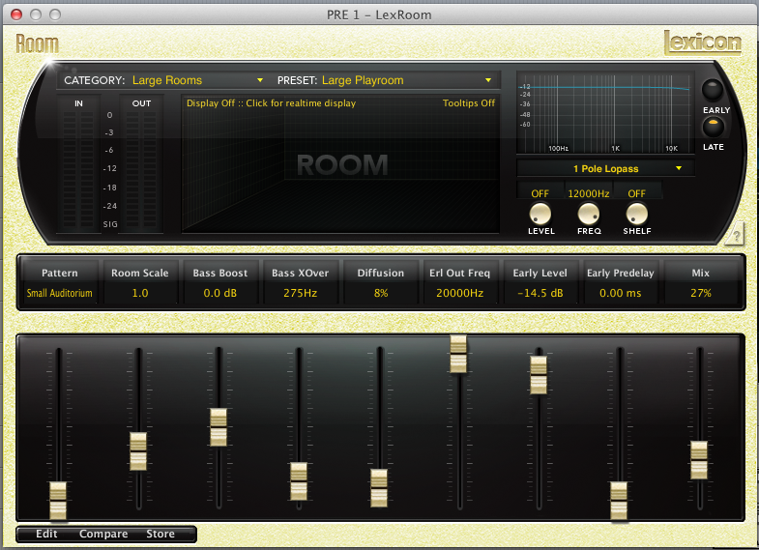Click the Early Level value -14.5 dB

540,293
